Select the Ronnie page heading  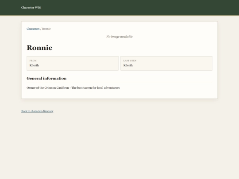pos(39,48)
